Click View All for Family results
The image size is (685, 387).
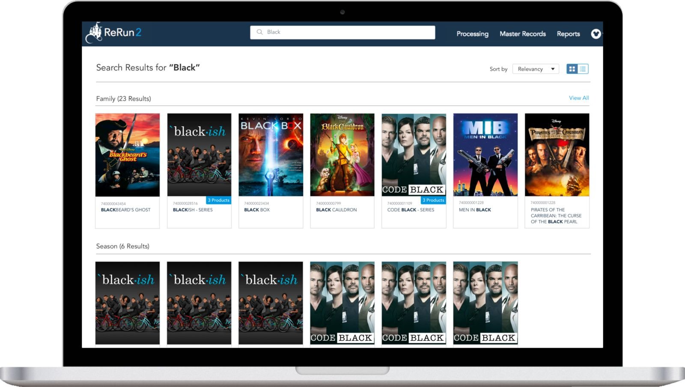(579, 98)
